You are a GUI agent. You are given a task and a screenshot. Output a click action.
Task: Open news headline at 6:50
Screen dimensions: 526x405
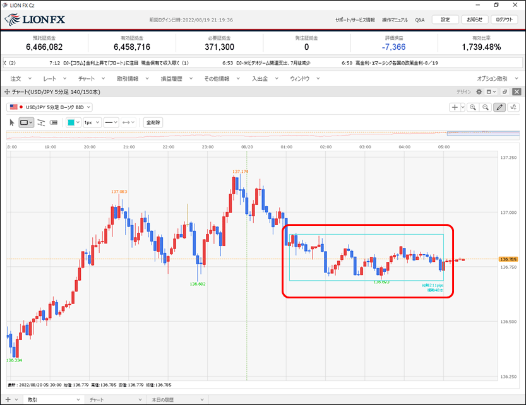(x=390, y=62)
